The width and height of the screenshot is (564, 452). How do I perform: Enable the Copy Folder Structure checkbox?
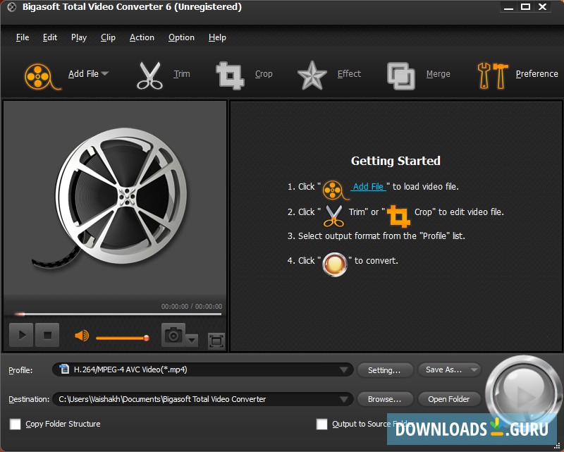point(15,424)
